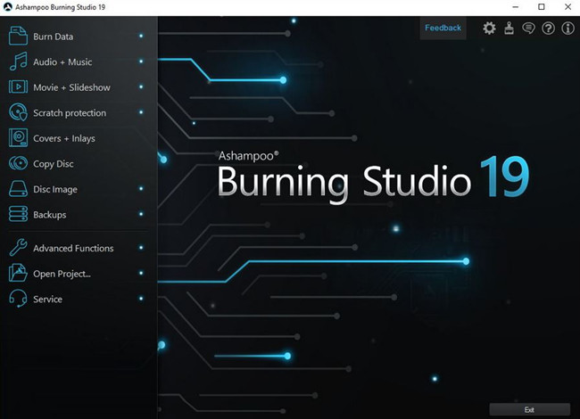The height and width of the screenshot is (419, 580).
Task: Click the speech bubble icon
Action: pyautogui.click(x=528, y=29)
